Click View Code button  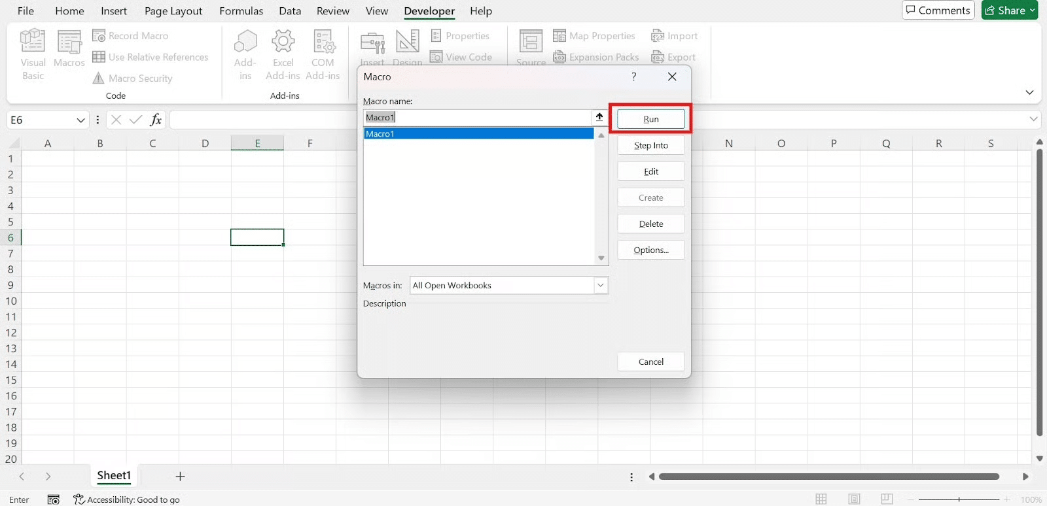click(x=461, y=57)
